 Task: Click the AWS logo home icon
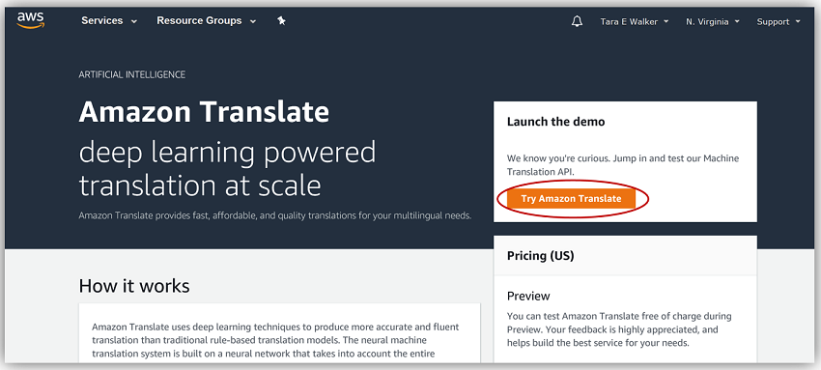click(30, 20)
